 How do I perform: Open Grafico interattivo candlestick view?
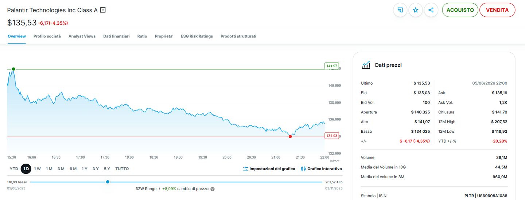click(322, 169)
